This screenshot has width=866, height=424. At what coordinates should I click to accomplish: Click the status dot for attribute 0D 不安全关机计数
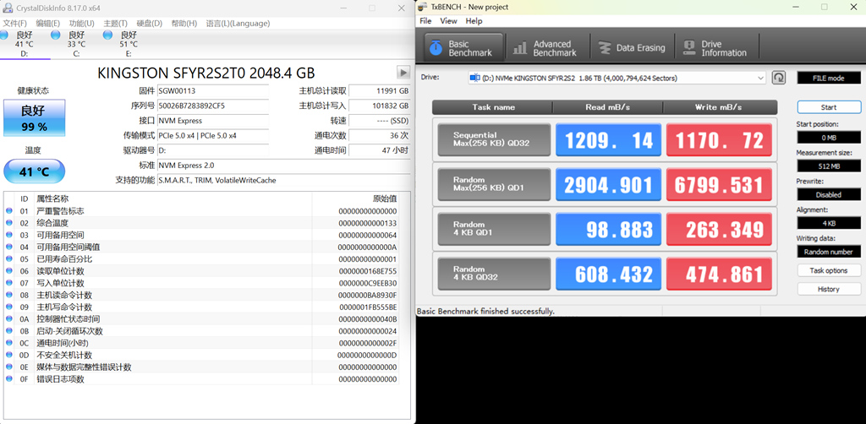point(8,355)
